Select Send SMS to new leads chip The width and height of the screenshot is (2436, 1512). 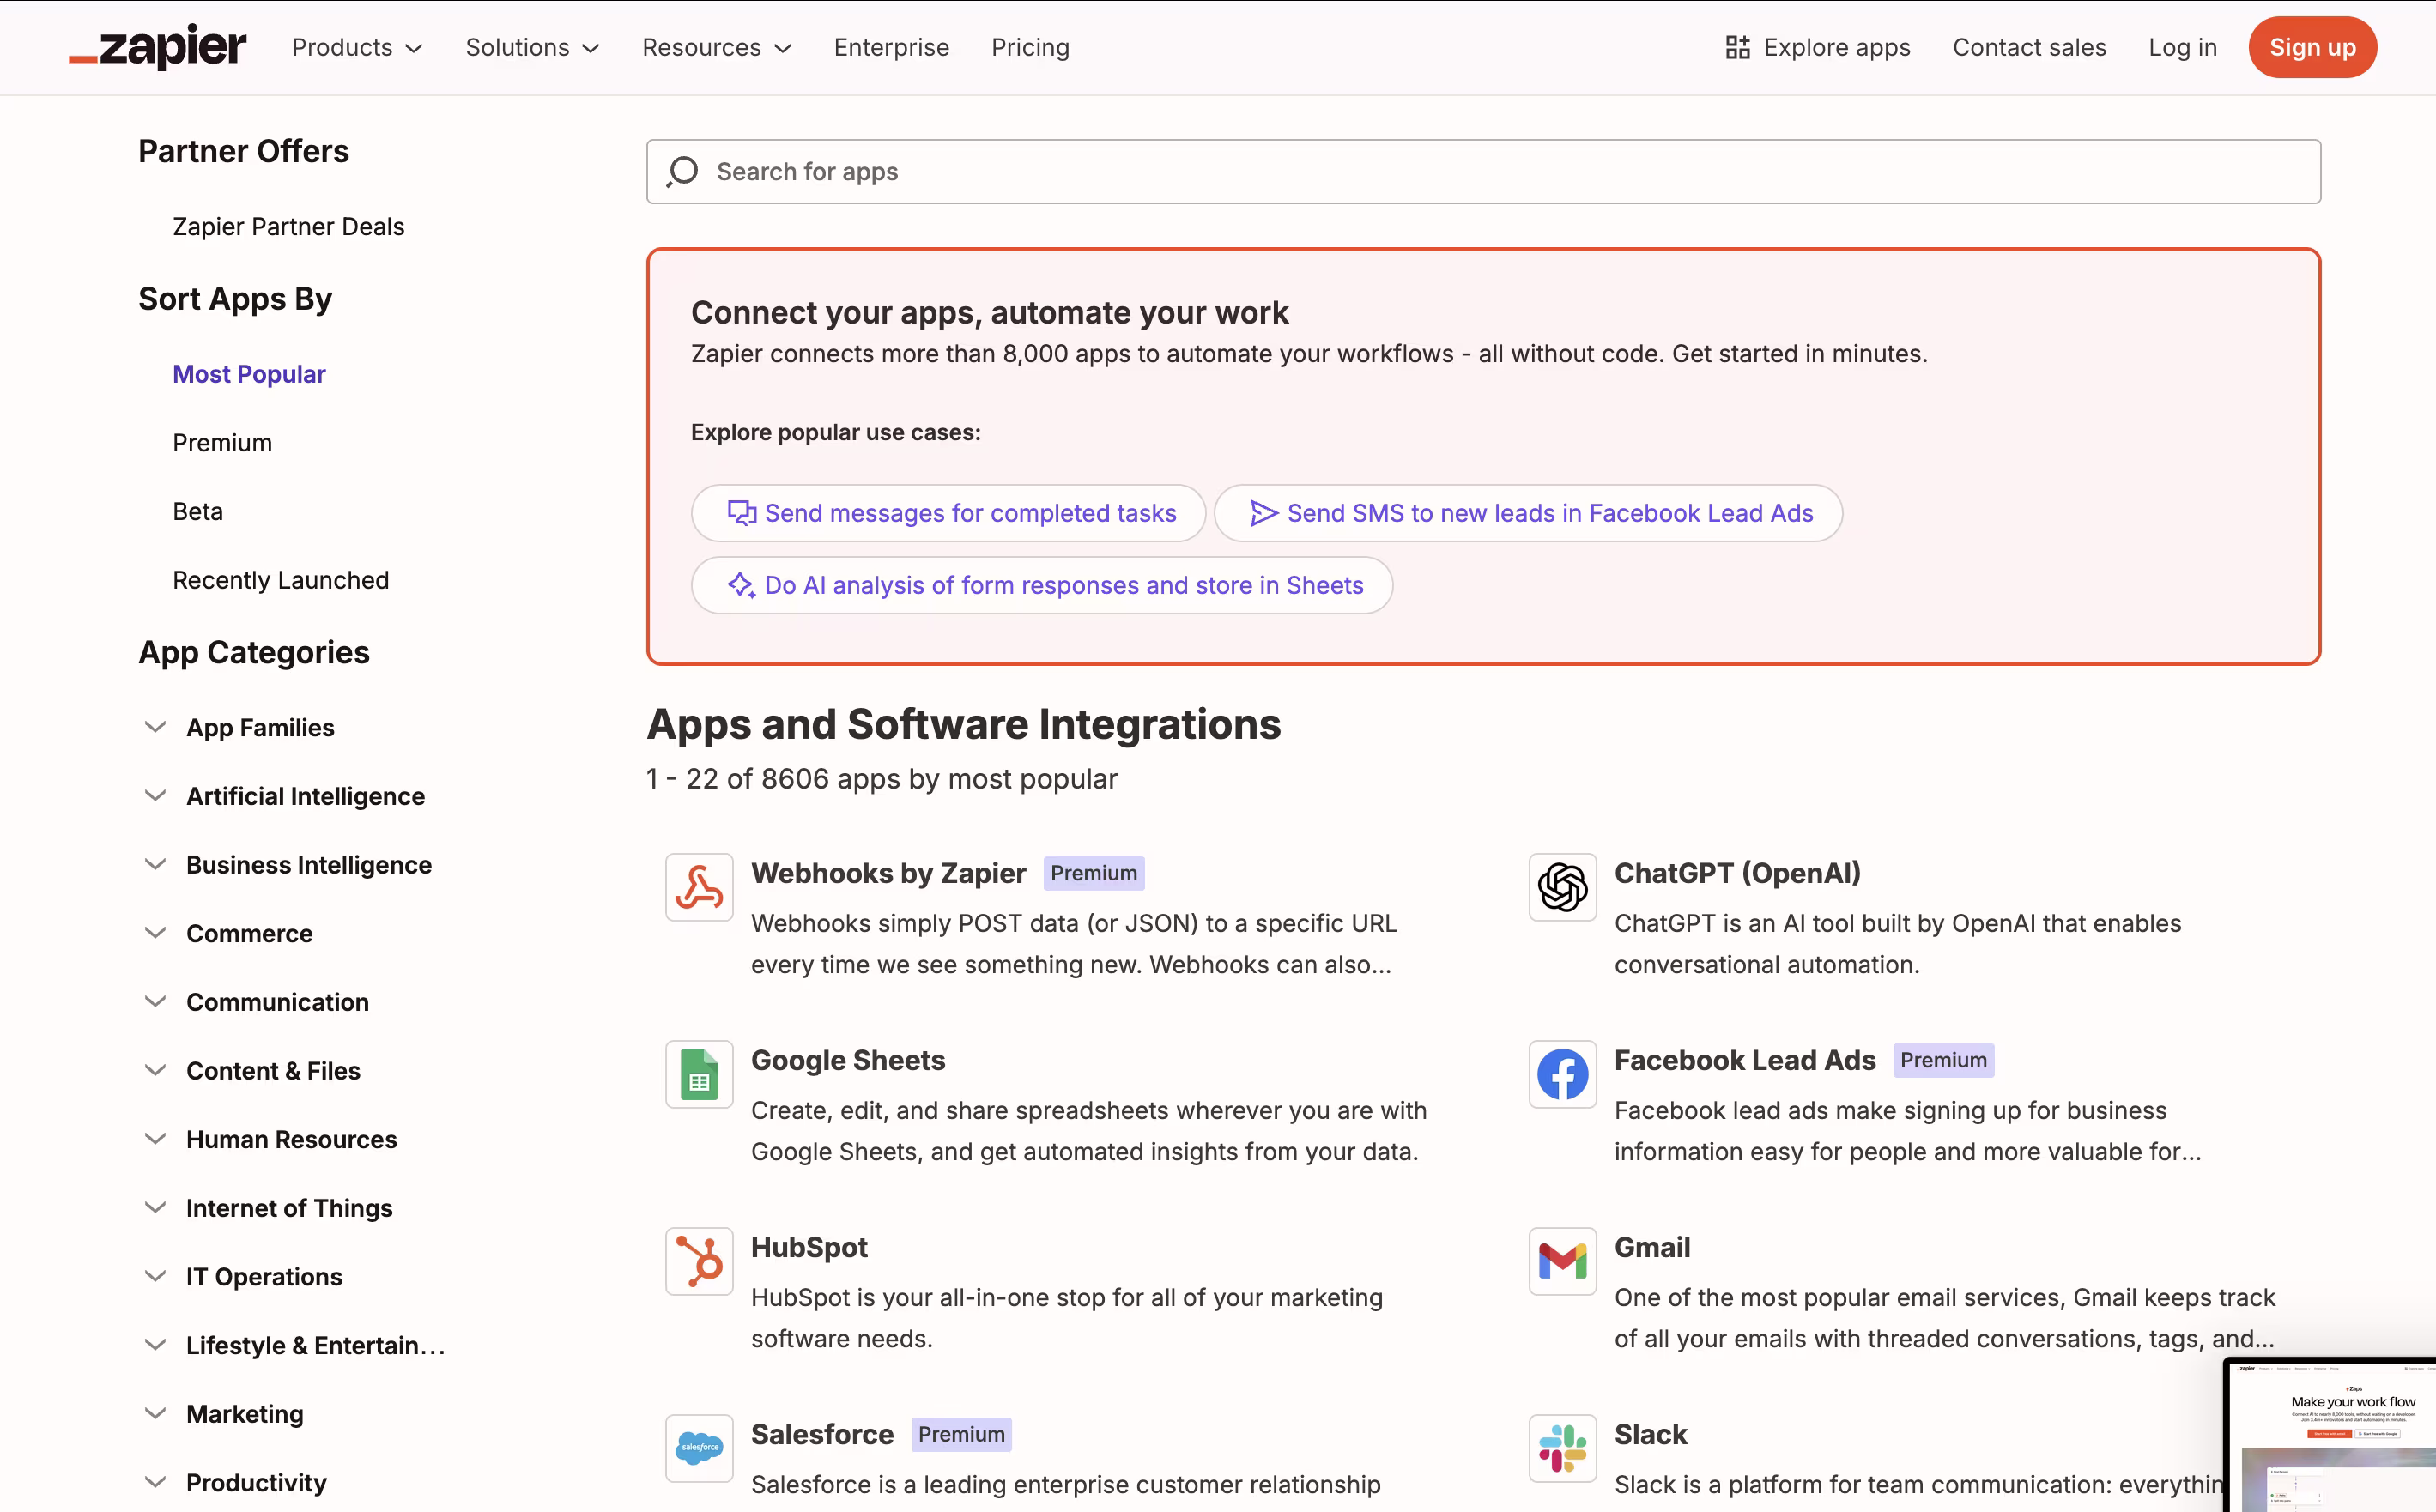[x=1528, y=513]
